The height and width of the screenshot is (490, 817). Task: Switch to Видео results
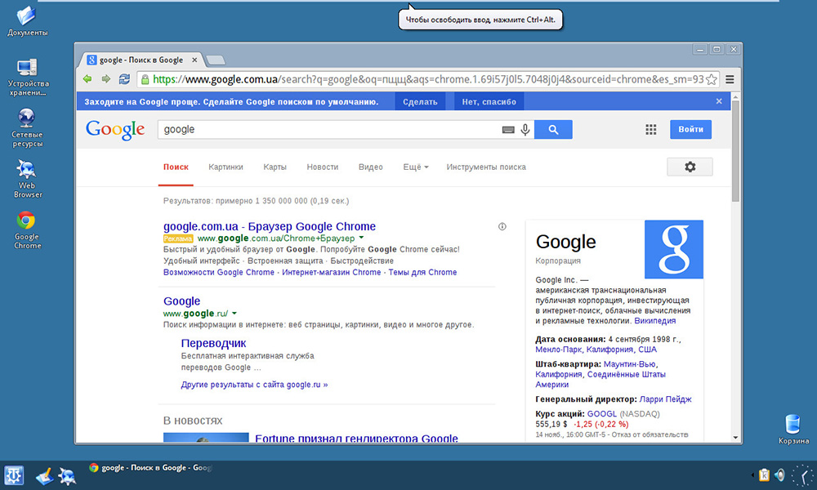[370, 167]
